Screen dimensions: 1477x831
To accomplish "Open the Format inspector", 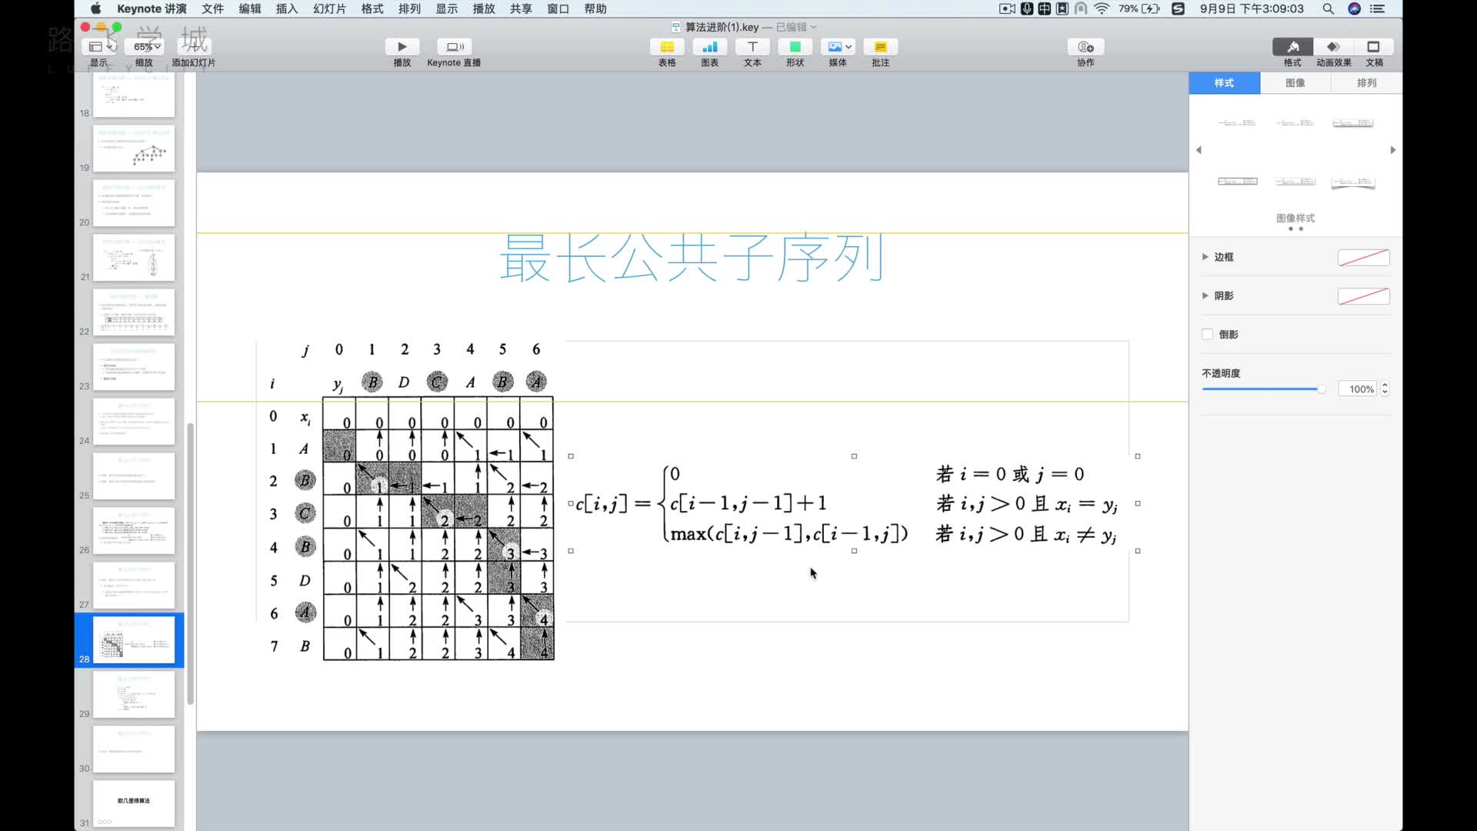I will [1292, 47].
